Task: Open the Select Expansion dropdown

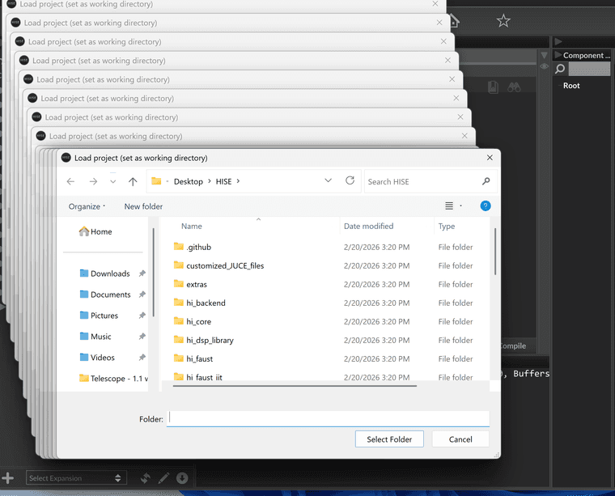Action: click(75, 478)
